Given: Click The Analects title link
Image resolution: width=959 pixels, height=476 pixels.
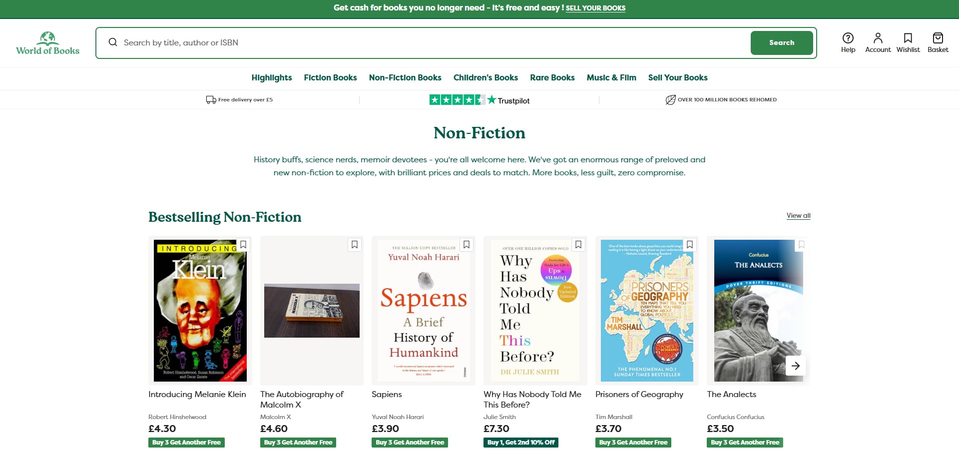Looking at the screenshot, I should click(x=731, y=395).
